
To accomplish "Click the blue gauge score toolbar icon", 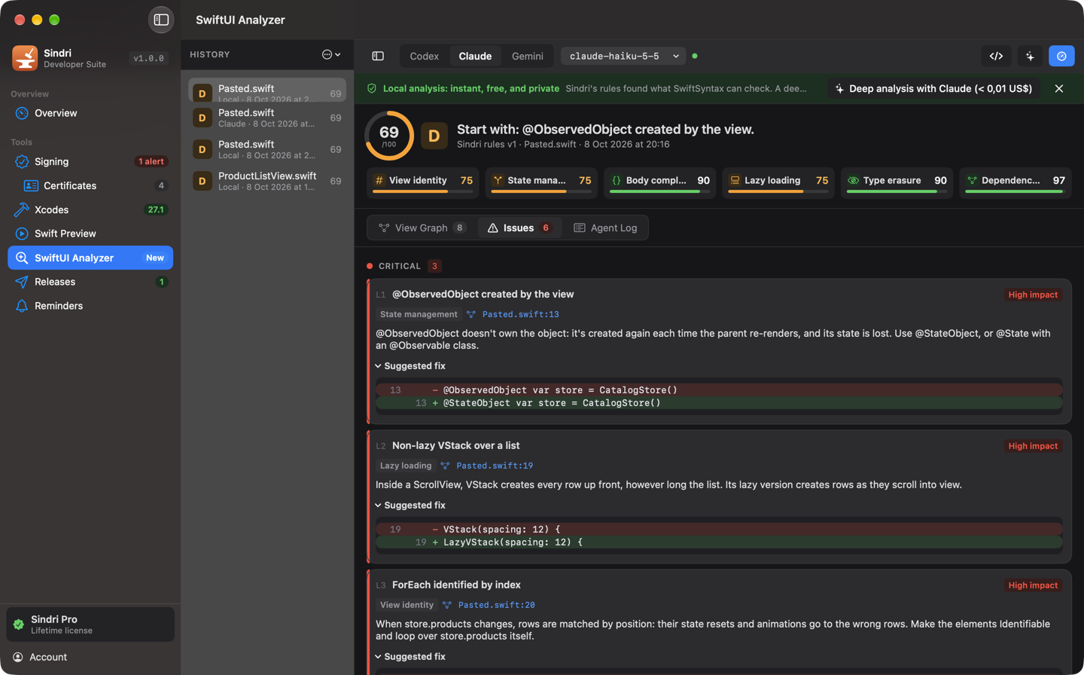I will click(1061, 56).
